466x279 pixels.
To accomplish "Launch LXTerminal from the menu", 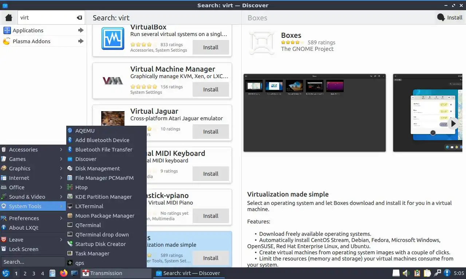I will pyautogui.click(x=106, y=206).
